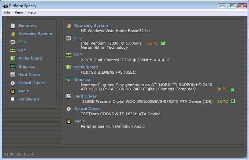Click the Hard Drives disk icon in sidebar
The image size is (249, 160).
(x=13, y=75)
